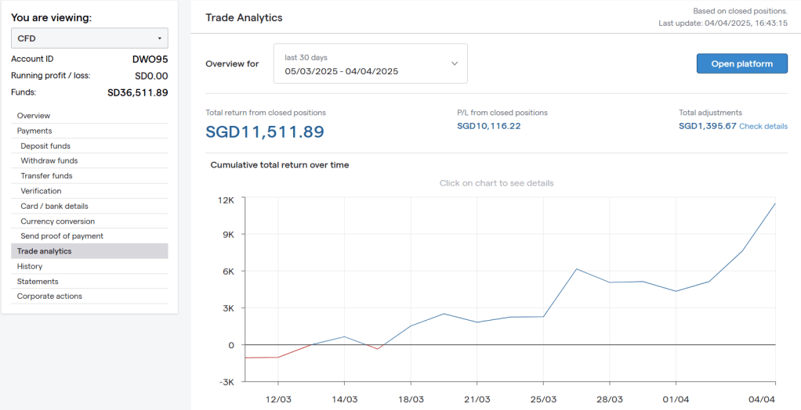
Task: Go to Currency conversion
Action: [57, 221]
